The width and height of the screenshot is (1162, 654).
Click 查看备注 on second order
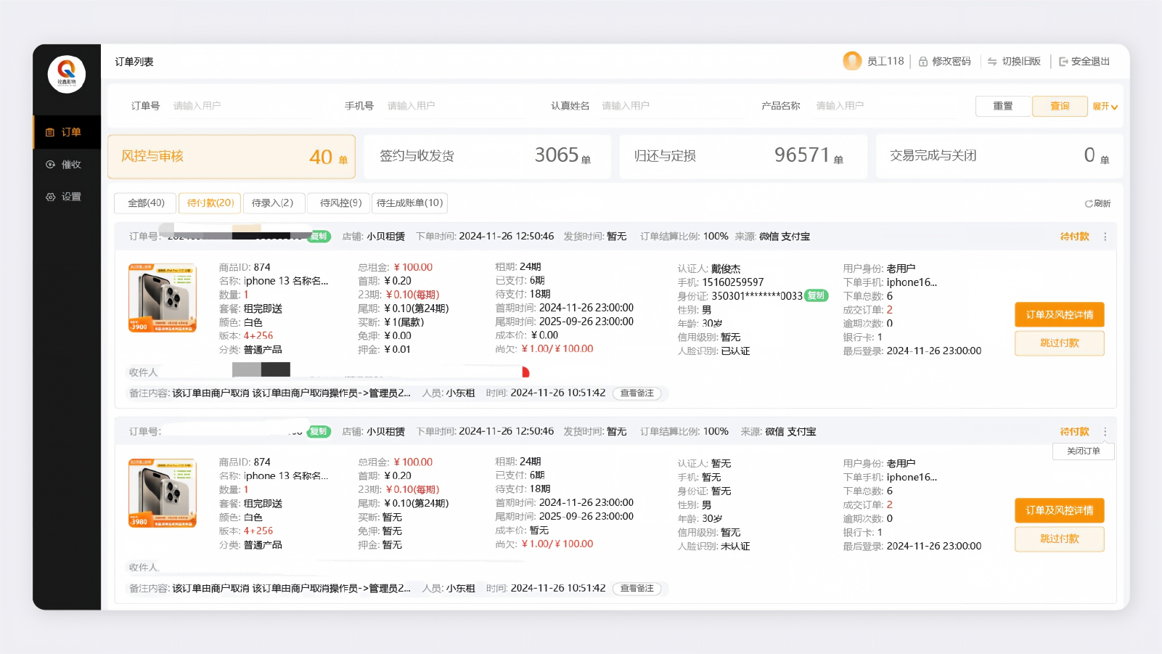[x=637, y=589]
